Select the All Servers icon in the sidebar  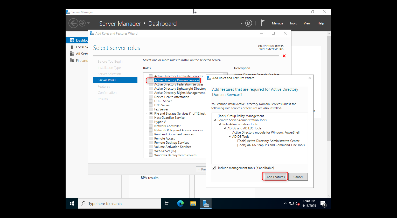coord(72,54)
